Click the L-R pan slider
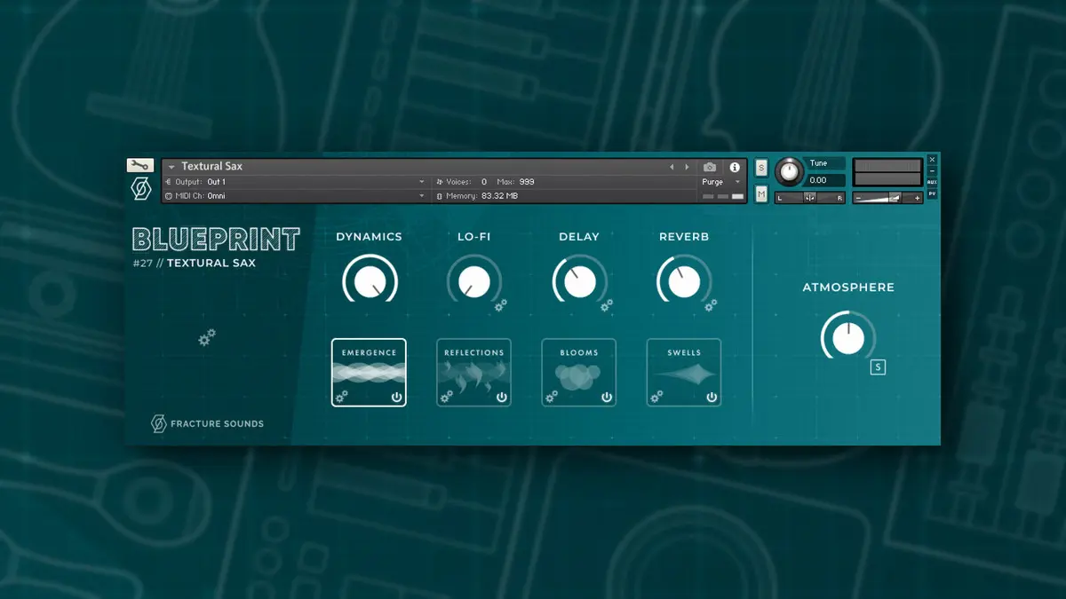 coord(809,198)
